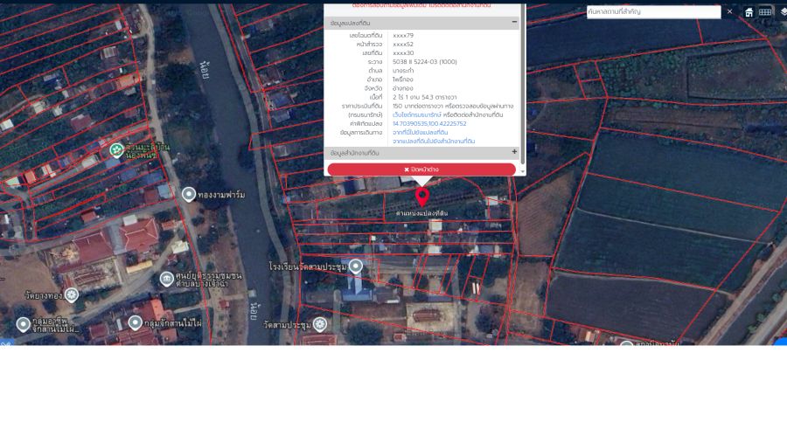787x422 pixels.
Task: Click the จากแปลงที่ดินไปยังสำนักงานที่ดิน link
Action: click(433, 141)
